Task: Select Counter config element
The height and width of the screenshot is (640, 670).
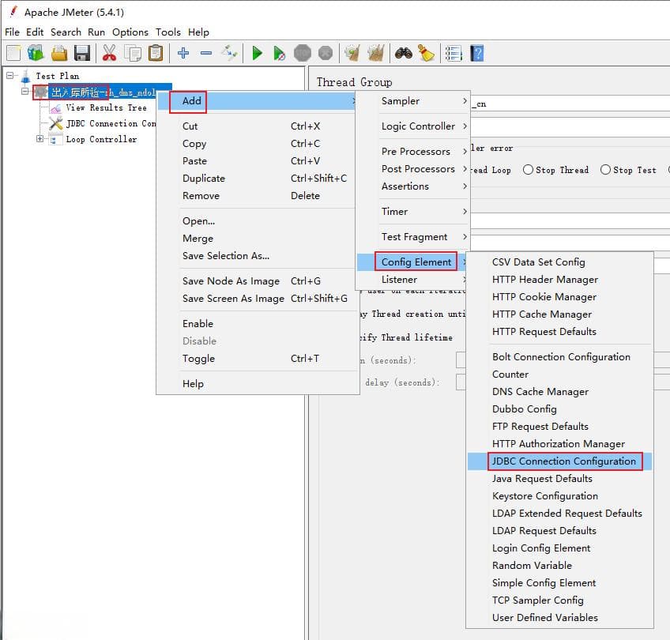Action: 559,375
